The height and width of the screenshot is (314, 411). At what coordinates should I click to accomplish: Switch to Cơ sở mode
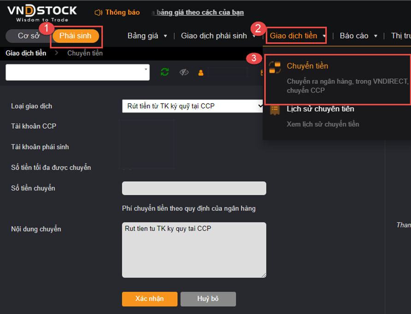click(29, 35)
